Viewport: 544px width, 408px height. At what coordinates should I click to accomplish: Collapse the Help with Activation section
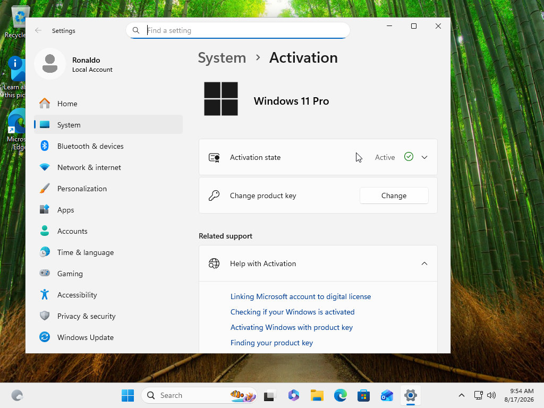coord(424,263)
